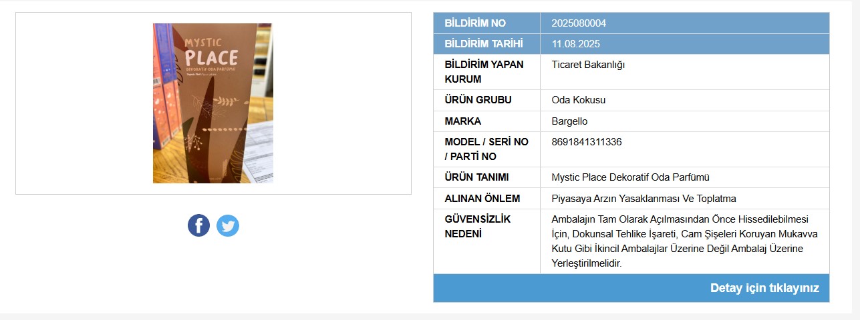
Task: Click the 'Oda Kokusu' product group value
Action: [x=579, y=100]
